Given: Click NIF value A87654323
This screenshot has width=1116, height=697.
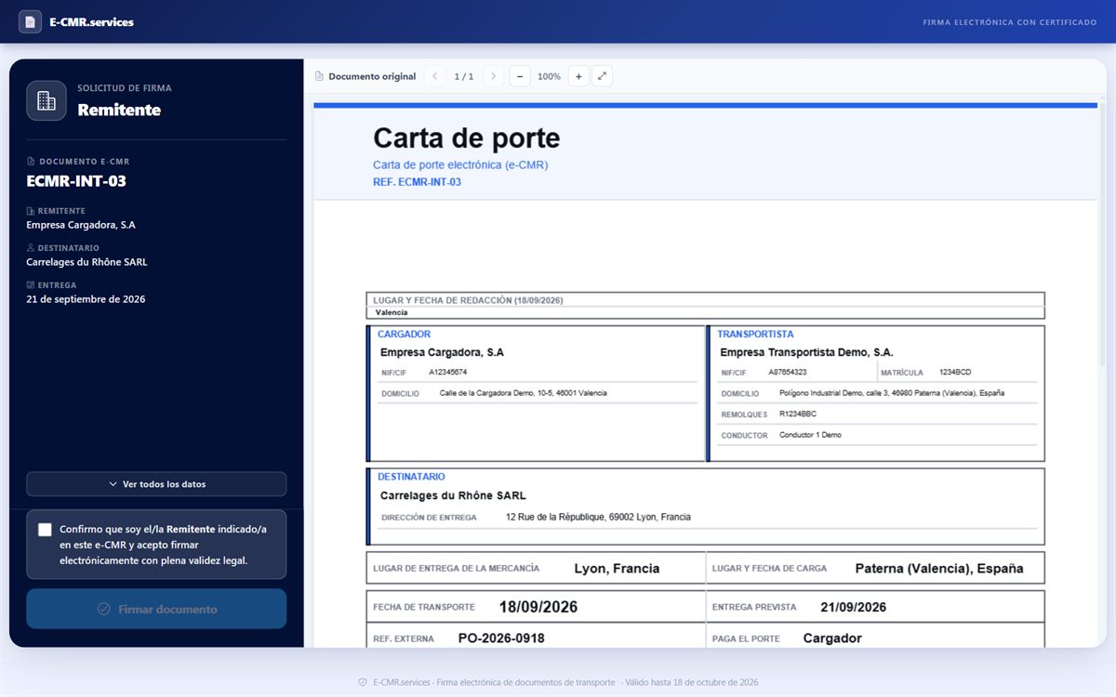Looking at the screenshot, I should click(x=788, y=372).
